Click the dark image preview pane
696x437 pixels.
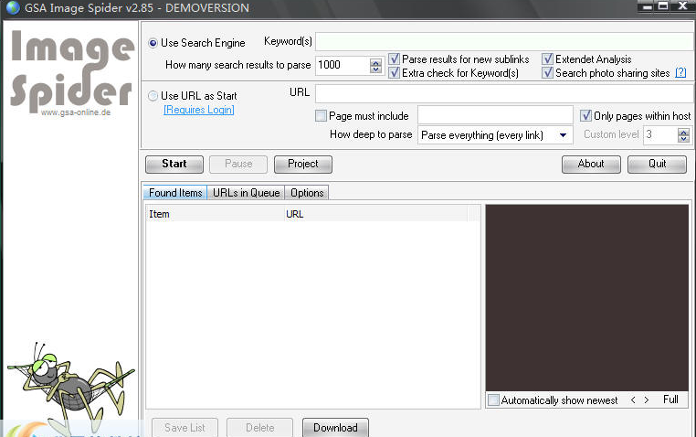coord(586,297)
